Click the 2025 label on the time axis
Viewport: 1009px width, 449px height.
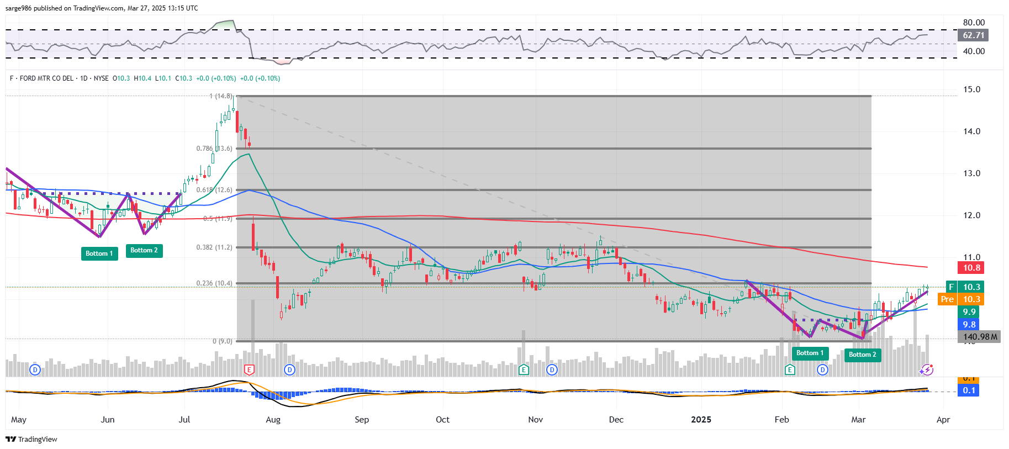point(701,420)
